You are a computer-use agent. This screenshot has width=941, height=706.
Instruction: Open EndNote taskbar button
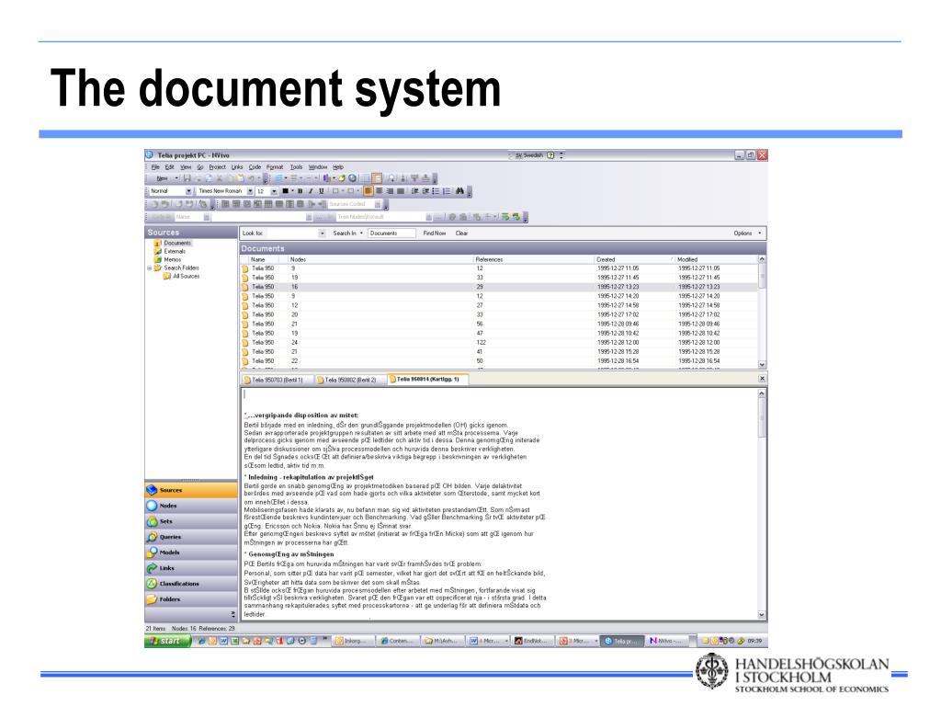[x=532, y=641]
